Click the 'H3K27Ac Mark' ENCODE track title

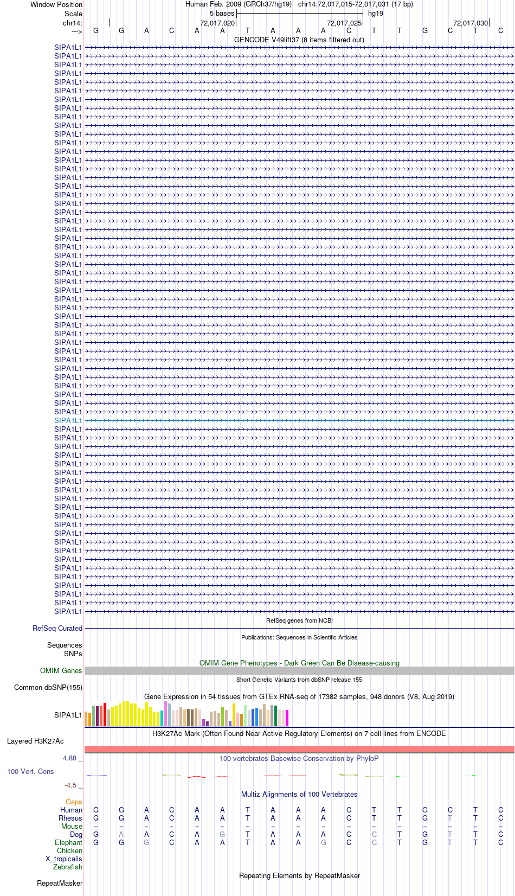coord(299,733)
